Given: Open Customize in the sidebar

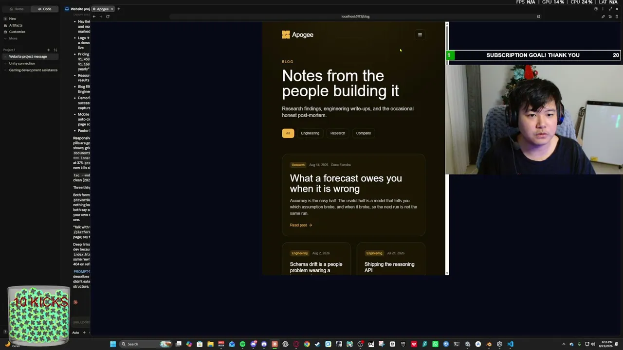Looking at the screenshot, I should click(17, 32).
